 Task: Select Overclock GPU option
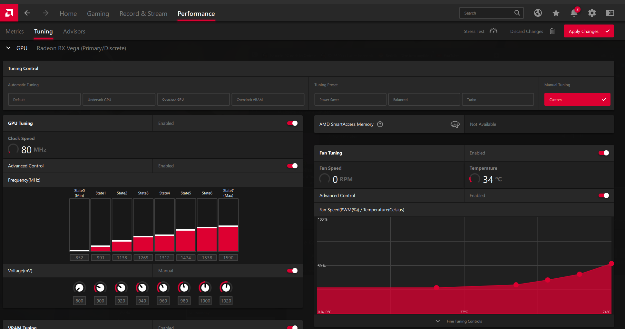tap(193, 99)
